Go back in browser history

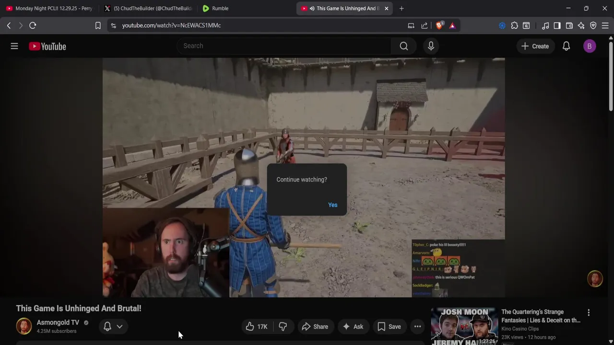9,25
